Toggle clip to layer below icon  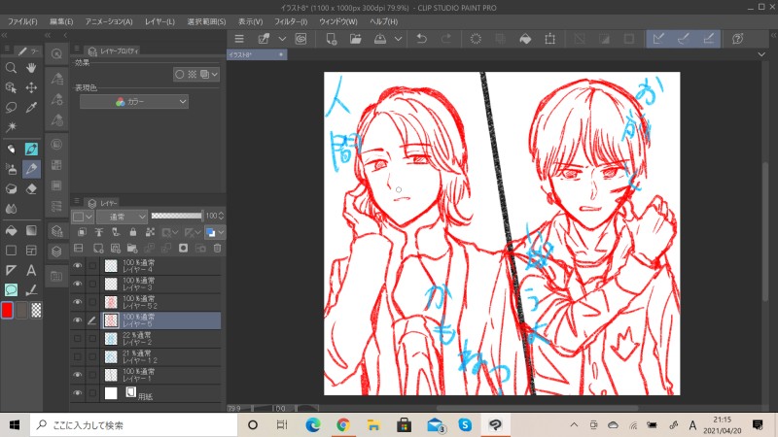tap(82, 232)
